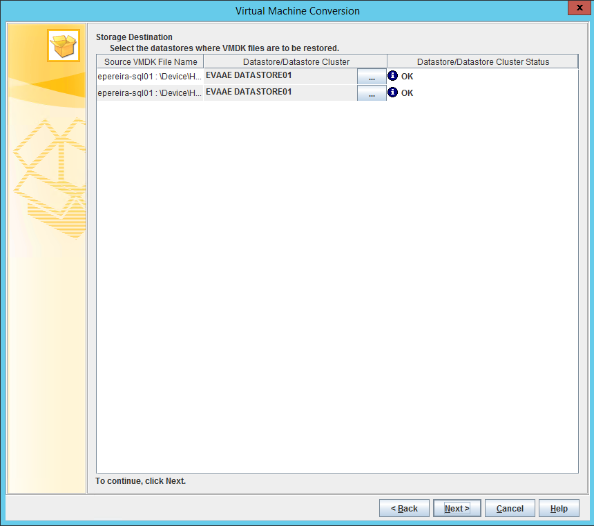Click Datastore/Datastore Cluster Status column header
Screen dimensions: 594x526
pos(482,61)
